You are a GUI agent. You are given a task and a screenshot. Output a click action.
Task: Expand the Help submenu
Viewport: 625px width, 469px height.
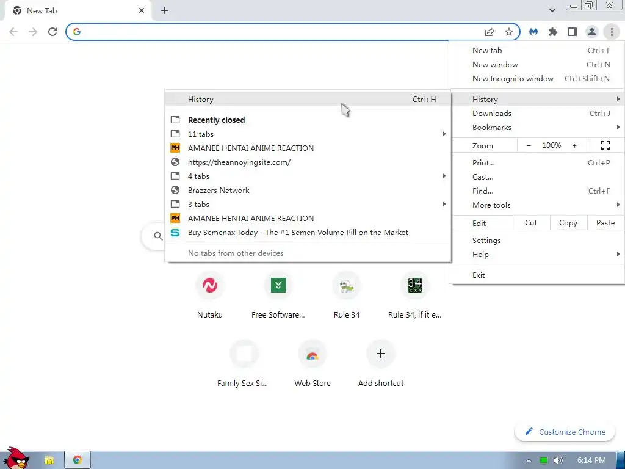pos(537,255)
